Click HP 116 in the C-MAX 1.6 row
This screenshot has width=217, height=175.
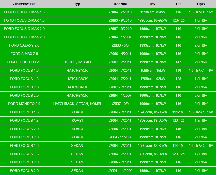178,12
